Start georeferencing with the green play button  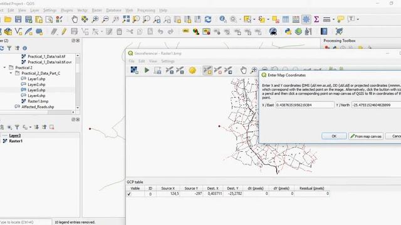pos(147,70)
